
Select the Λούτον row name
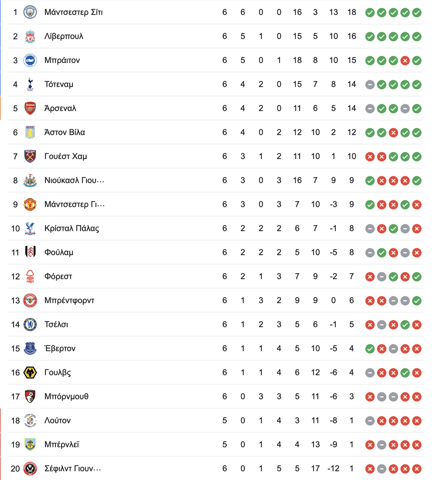pyautogui.click(x=58, y=420)
